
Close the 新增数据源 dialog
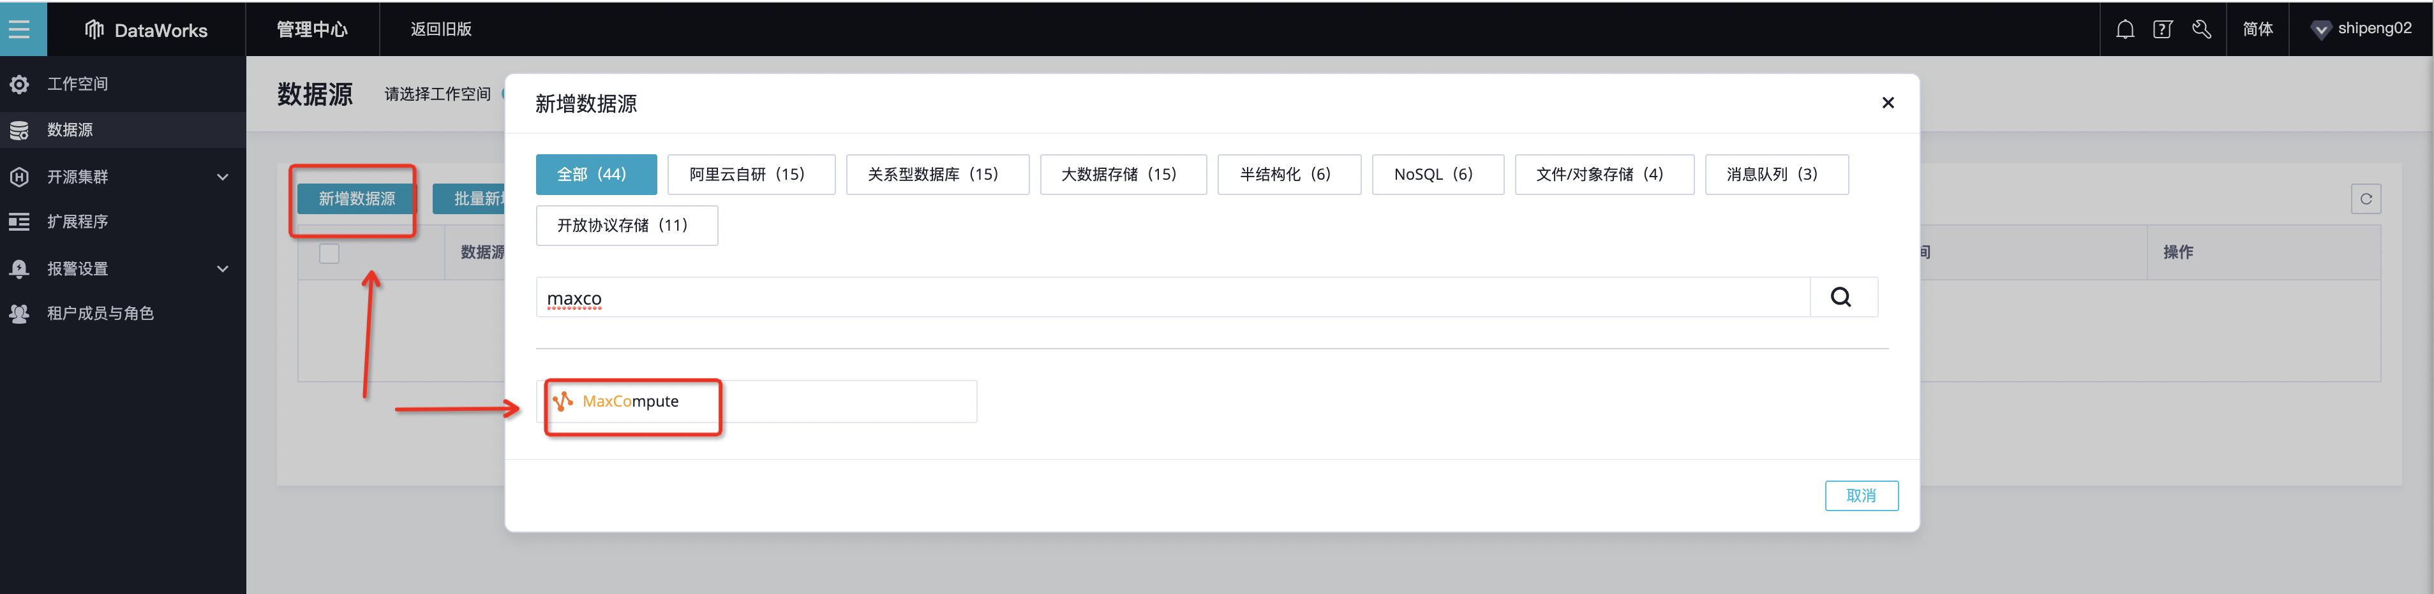[1888, 103]
